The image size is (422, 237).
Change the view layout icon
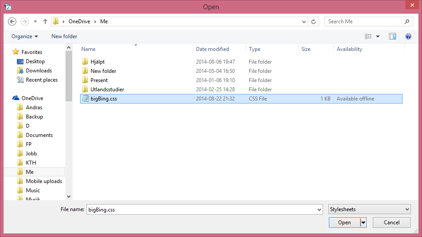[368, 36]
